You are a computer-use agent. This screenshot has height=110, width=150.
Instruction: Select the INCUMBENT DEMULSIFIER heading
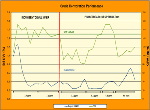click(35, 18)
